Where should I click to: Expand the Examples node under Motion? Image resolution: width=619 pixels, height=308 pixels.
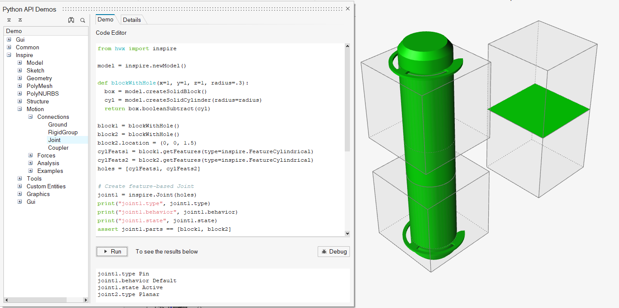(x=30, y=171)
